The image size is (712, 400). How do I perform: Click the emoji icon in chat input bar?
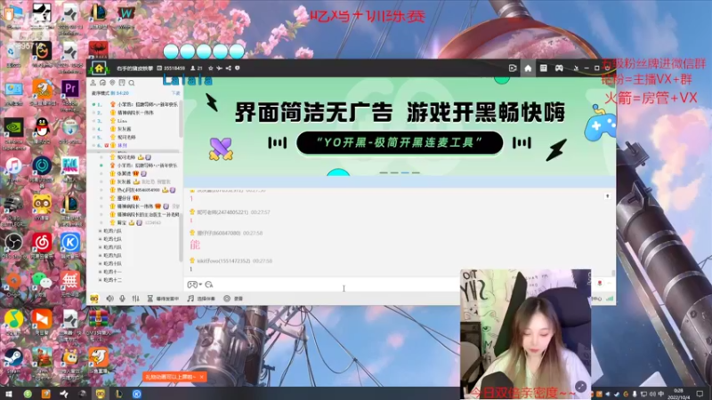(209, 284)
